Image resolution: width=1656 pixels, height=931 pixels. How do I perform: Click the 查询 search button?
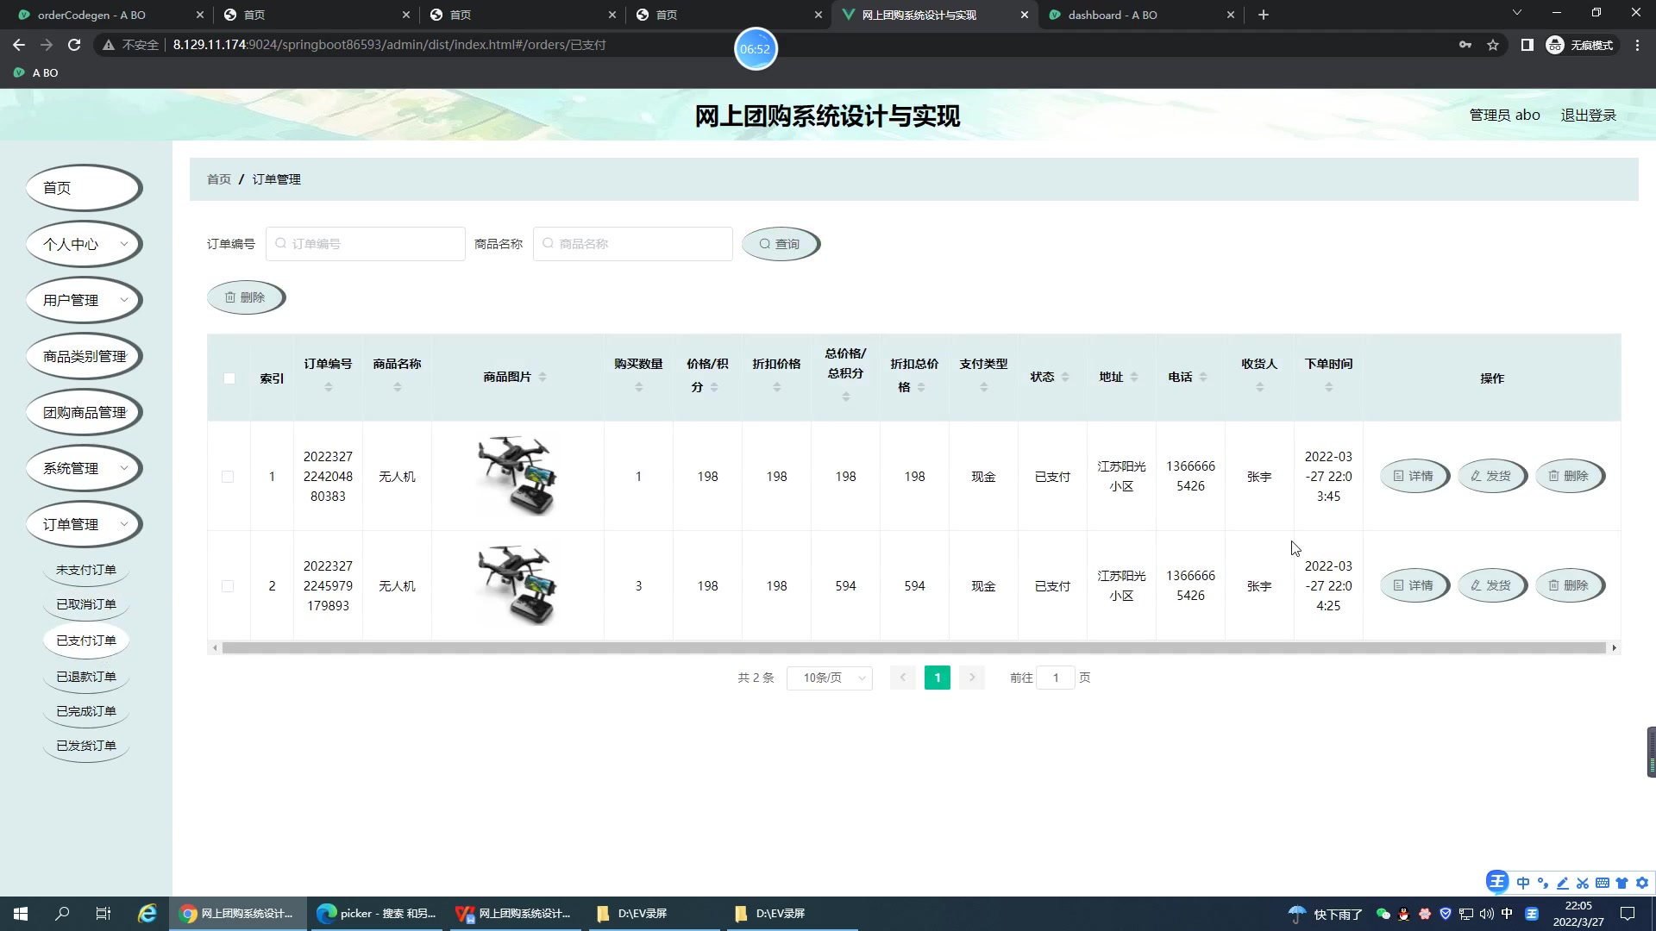tap(780, 243)
